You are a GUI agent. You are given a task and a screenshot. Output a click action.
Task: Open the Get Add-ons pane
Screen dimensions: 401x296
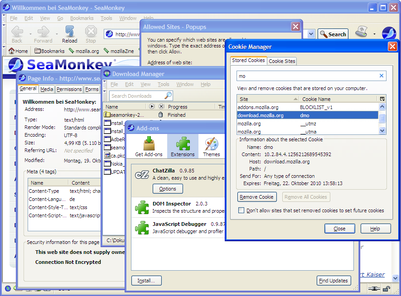coord(149,147)
